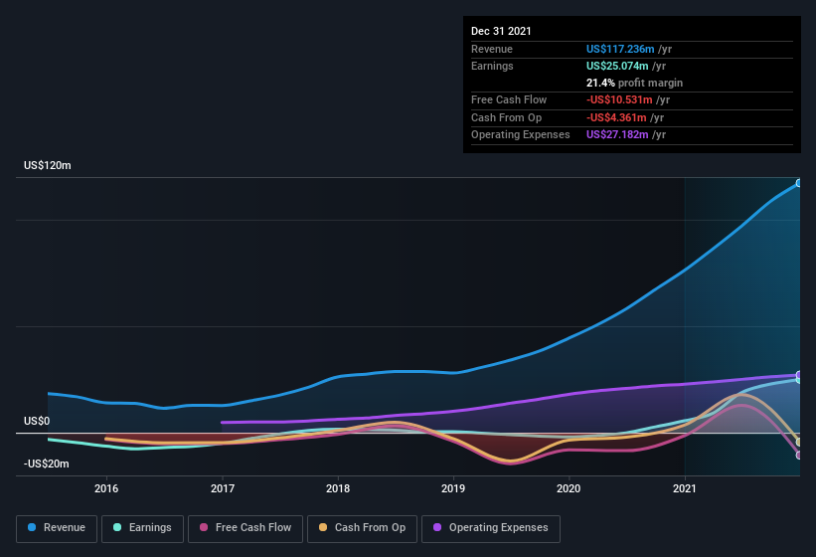Click the 2018 x-axis label

click(x=338, y=488)
